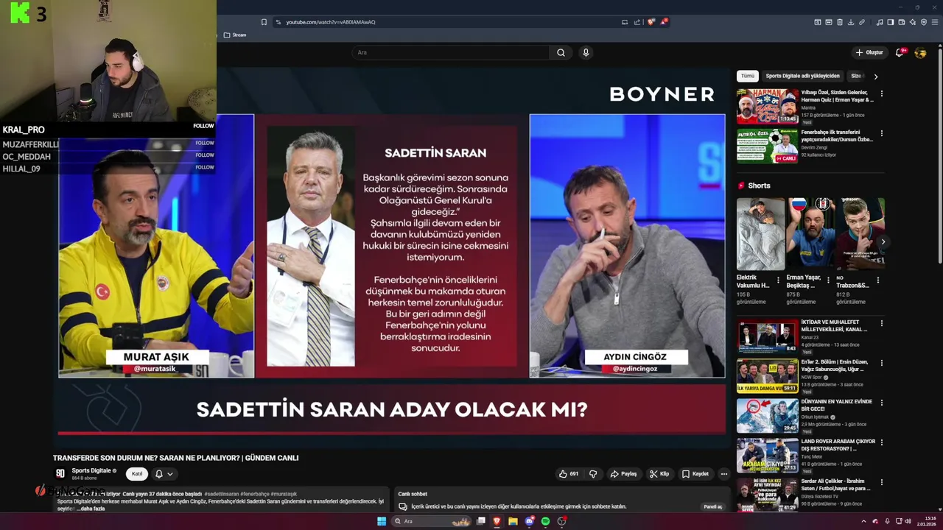The width and height of the screenshot is (943, 530).
Task: Toggle the browser sidebar panel icon
Action: [x=890, y=22]
